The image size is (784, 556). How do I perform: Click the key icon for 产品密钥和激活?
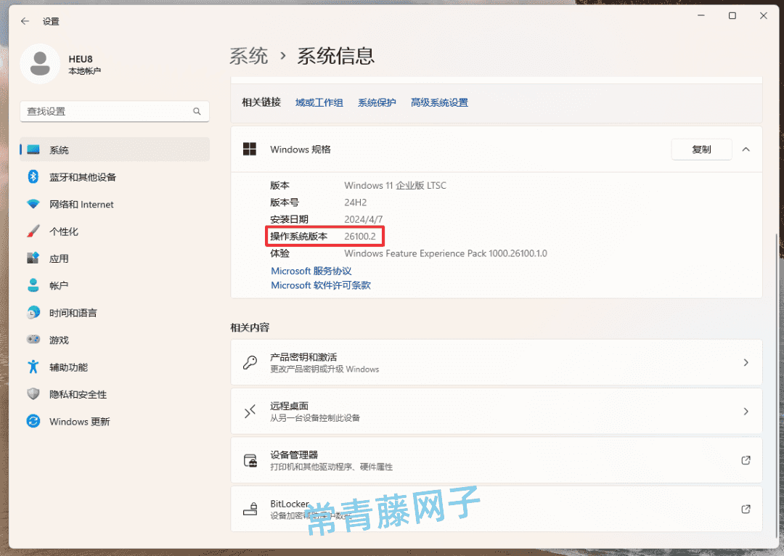point(250,362)
